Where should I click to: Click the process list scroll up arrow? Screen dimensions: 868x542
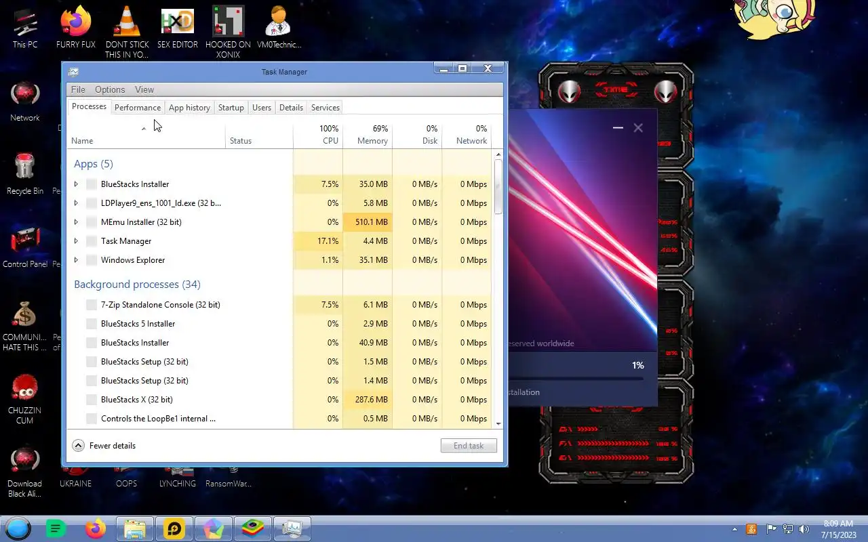[x=498, y=154]
